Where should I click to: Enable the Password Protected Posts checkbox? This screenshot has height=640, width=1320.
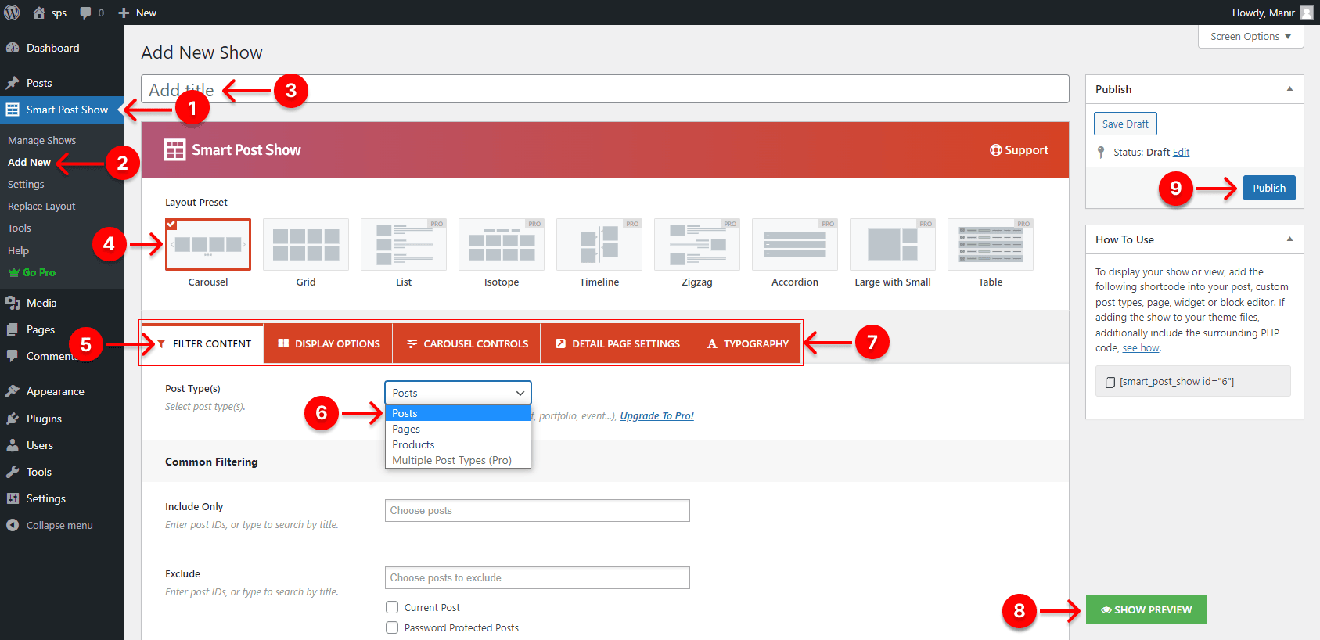pyautogui.click(x=392, y=627)
